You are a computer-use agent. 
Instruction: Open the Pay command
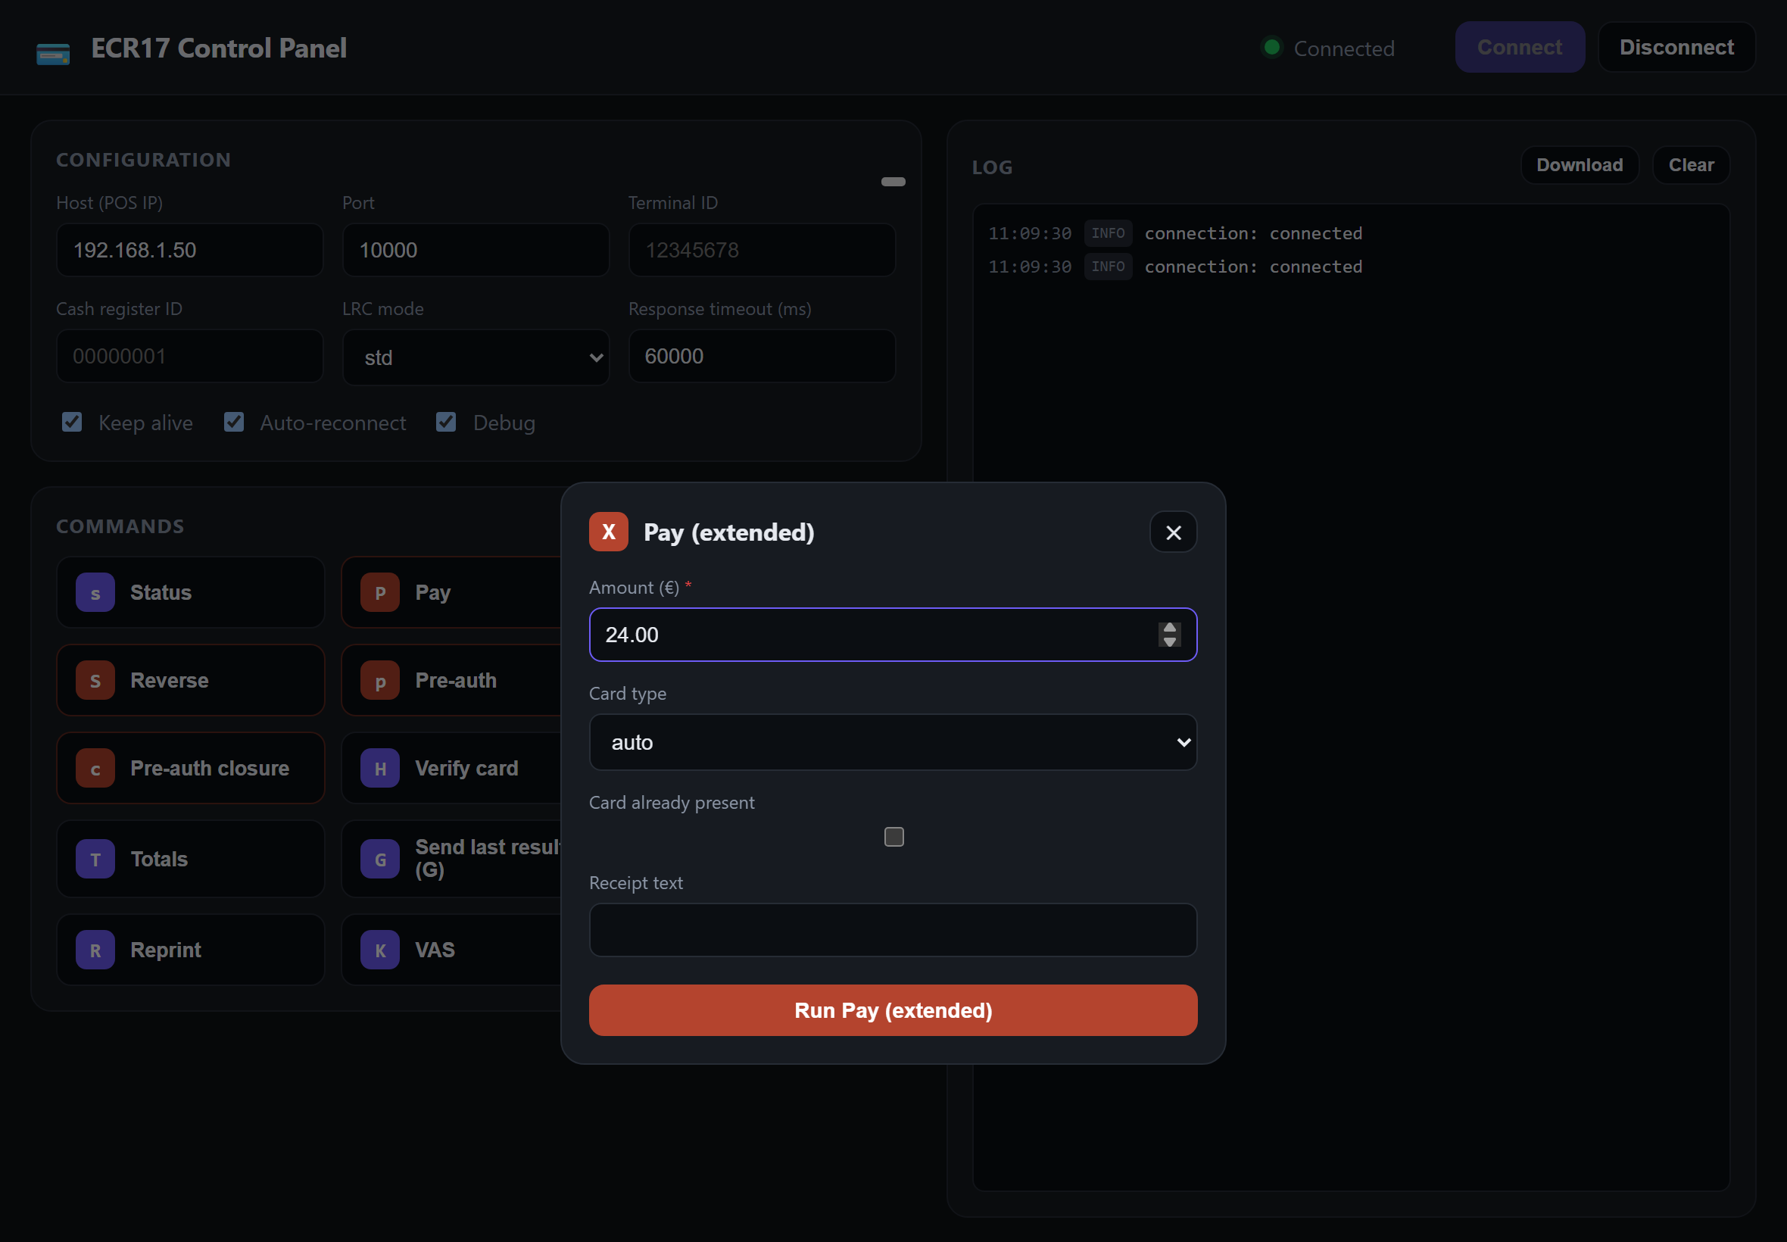tap(451, 592)
